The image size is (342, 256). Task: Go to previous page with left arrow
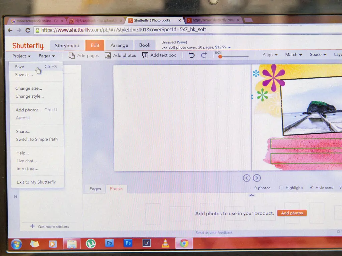[247, 178]
